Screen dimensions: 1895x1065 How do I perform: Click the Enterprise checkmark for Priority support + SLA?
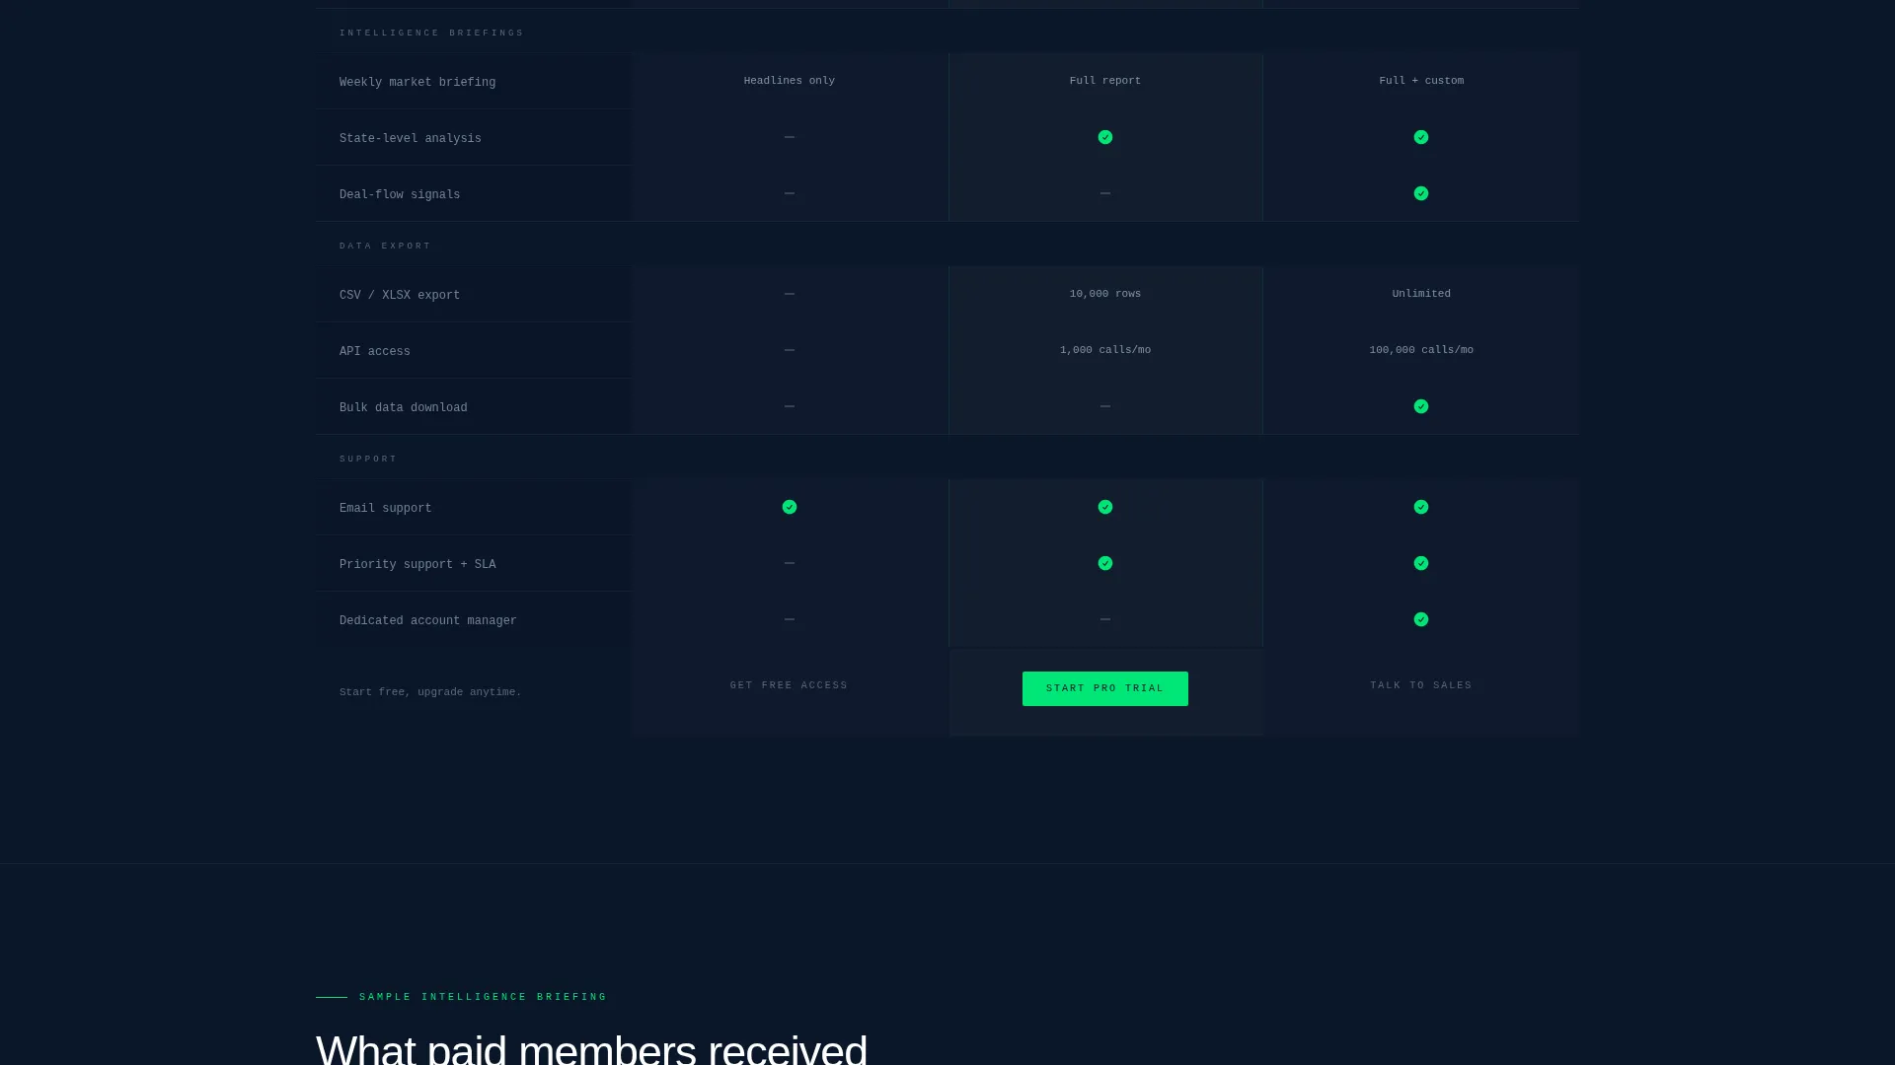(1421, 563)
